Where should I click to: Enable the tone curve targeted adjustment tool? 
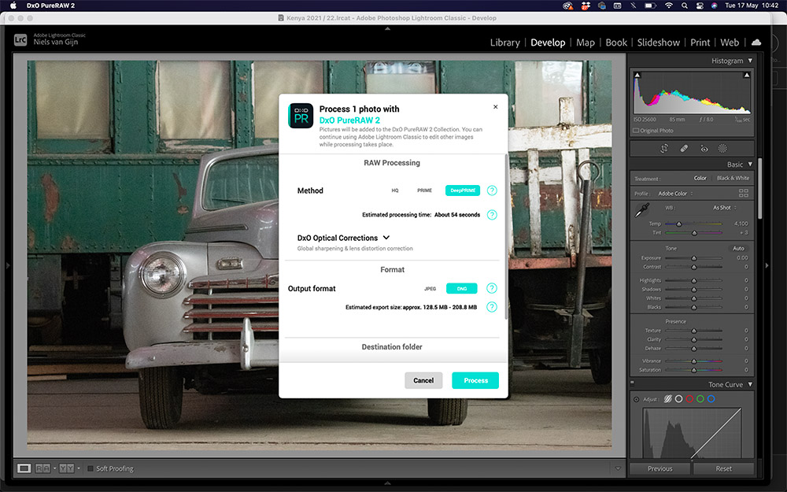point(637,400)
